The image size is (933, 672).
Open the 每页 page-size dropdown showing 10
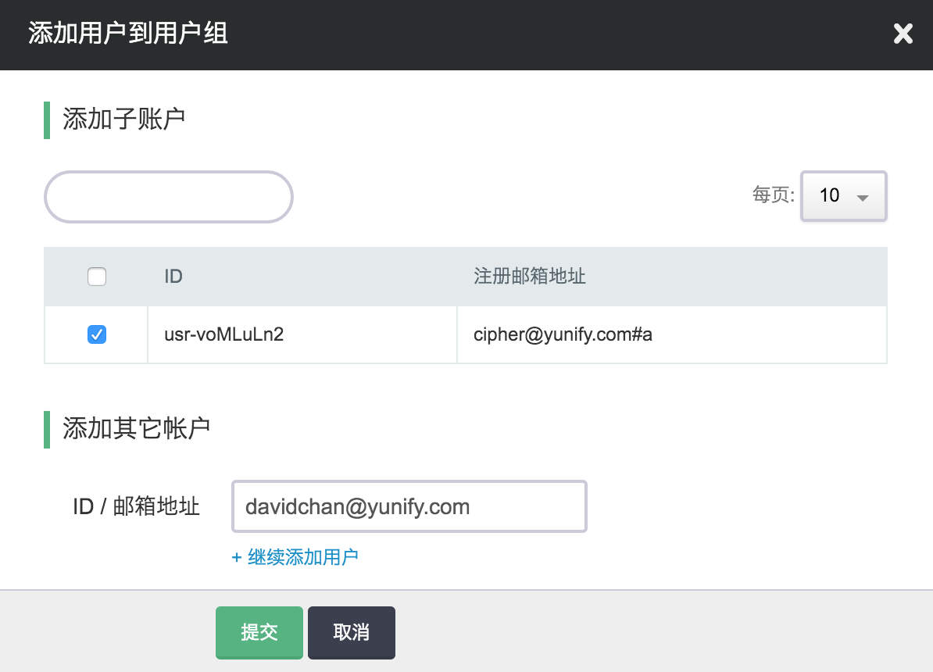(843, 196)
